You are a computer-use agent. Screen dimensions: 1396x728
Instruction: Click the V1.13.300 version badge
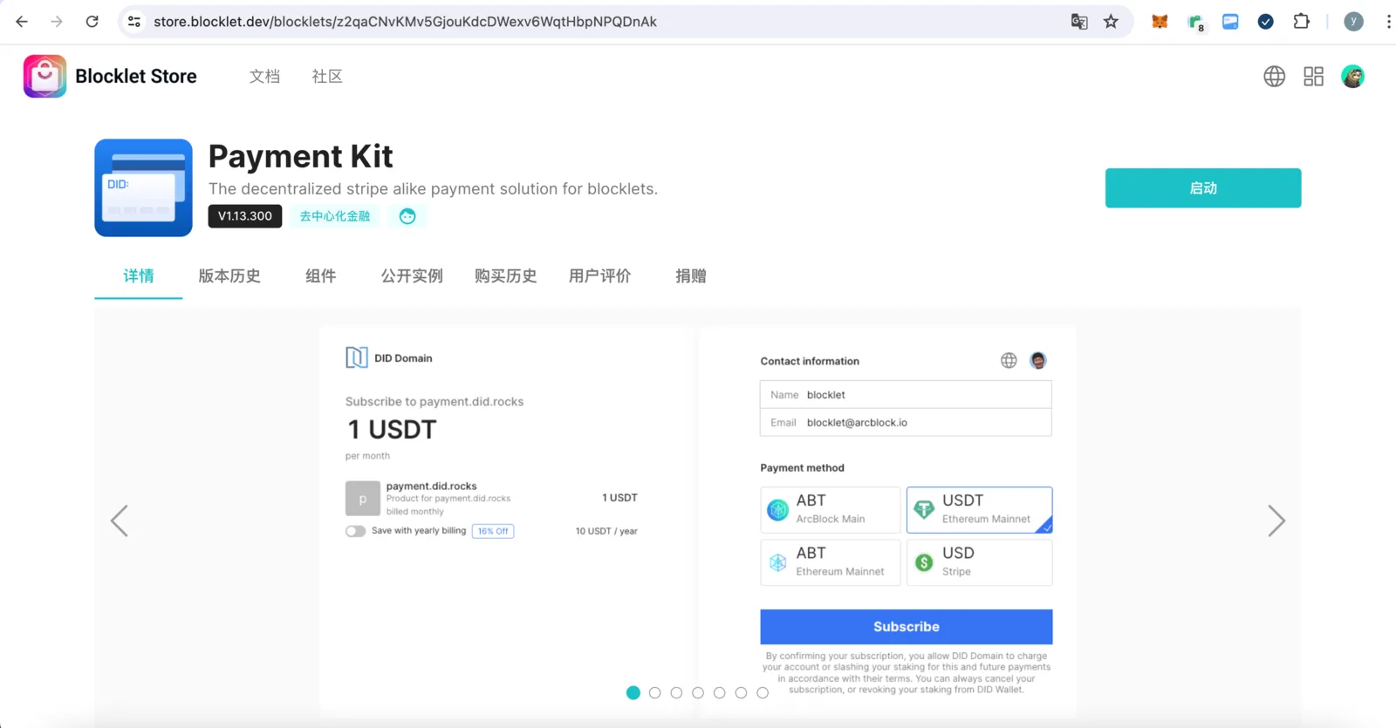click(244, 216)
